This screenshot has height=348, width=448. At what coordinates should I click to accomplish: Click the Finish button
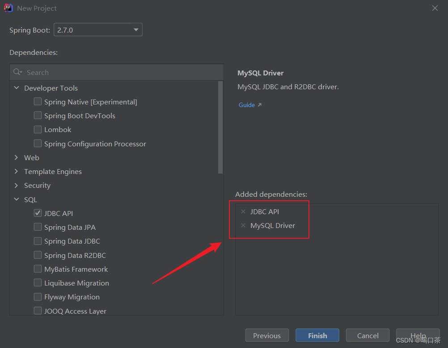[x=317, y=336]
